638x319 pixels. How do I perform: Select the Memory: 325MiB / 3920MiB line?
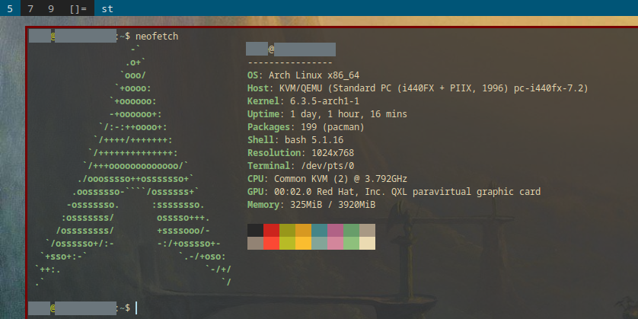[x=311, y=205]
